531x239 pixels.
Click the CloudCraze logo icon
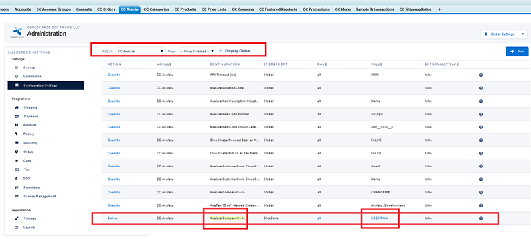click(17, 32)
